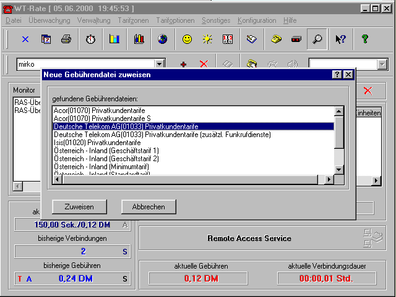Viewport: 396px width, 297px height.
Task: Click the 0,12 DM aktuelle Gebühren value
Action: (x=201, y=278)
